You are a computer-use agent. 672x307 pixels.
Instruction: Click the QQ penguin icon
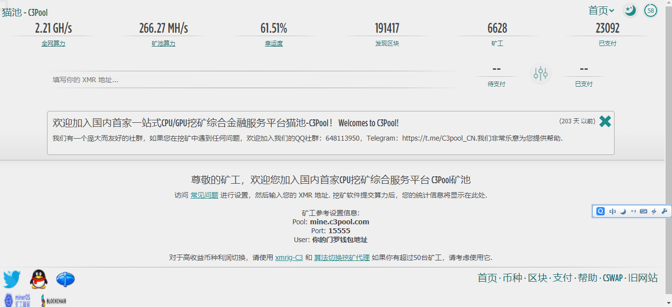(39, 280)
